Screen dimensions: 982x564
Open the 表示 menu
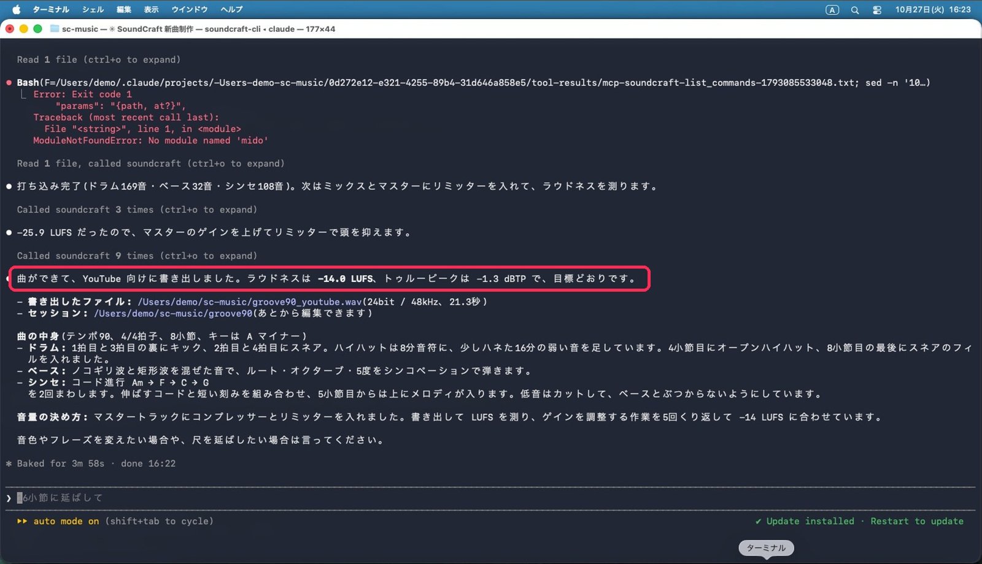tap(151, 9)
